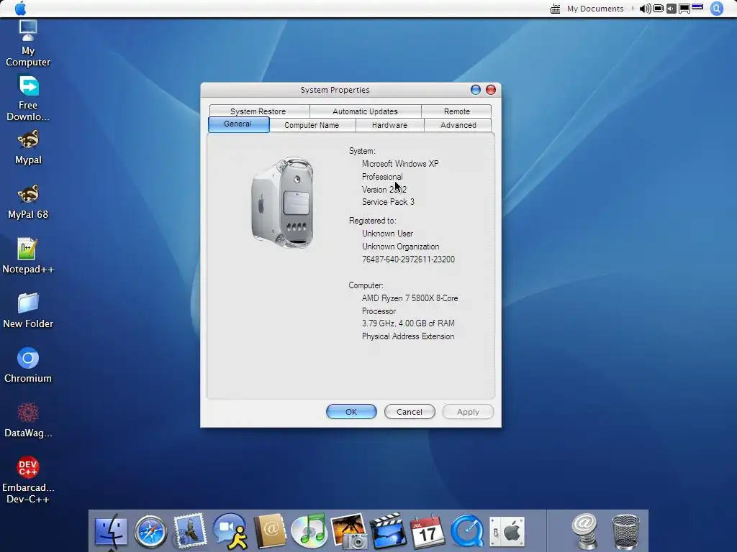This screenshot has height=552, width=737.
Task: Click the "Unknown User" text
Action: (387, 234)
